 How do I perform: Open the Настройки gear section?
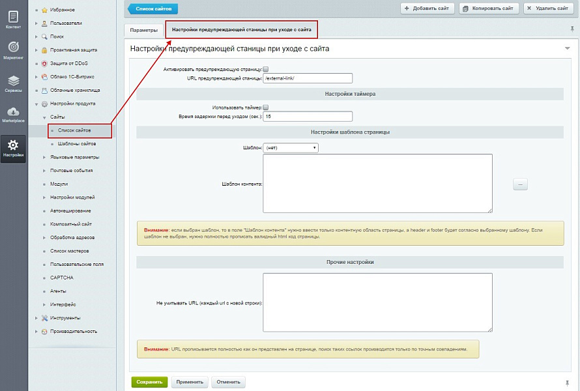pos(13,149)
